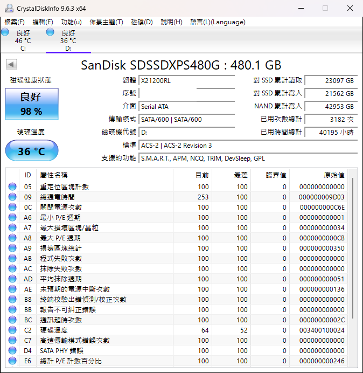
Task: Click the status icon for attribute C7
Action: click(12, 340)
